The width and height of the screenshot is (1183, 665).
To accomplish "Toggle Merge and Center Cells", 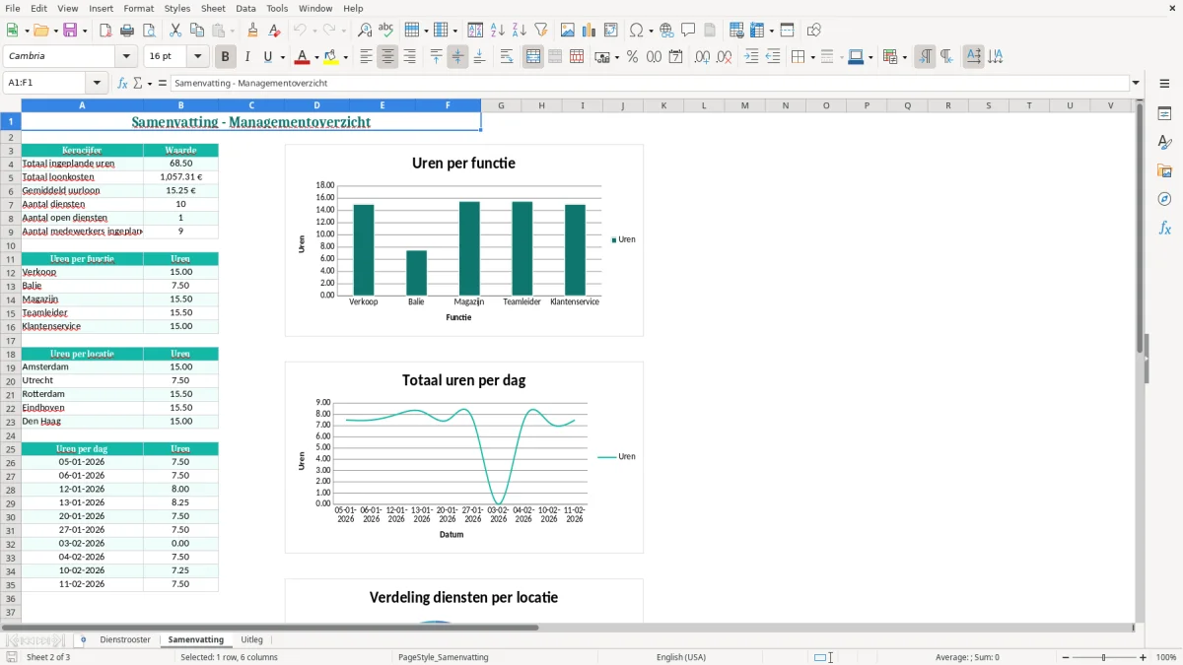I will (x=533, y=57).
